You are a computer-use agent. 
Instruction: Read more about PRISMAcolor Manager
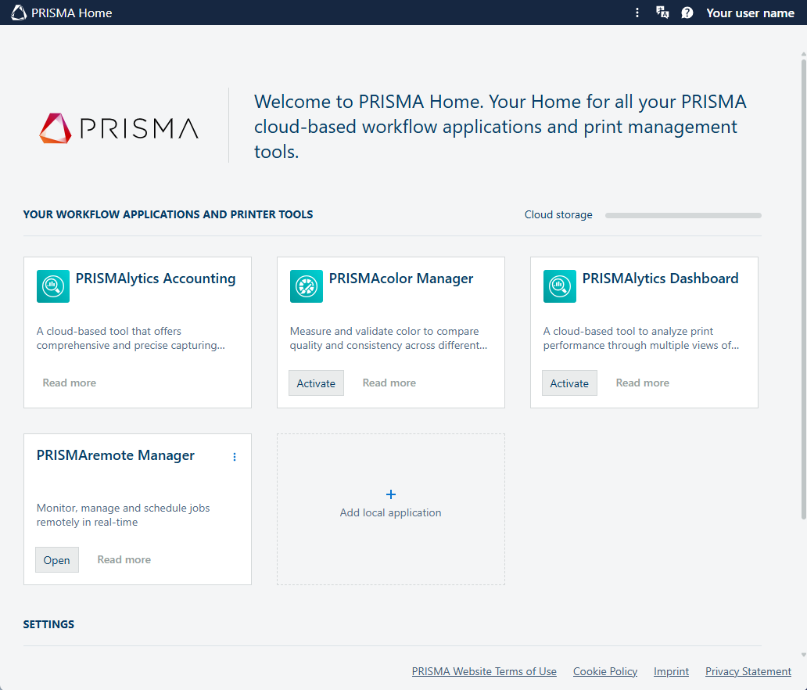(x=389, y=383)
